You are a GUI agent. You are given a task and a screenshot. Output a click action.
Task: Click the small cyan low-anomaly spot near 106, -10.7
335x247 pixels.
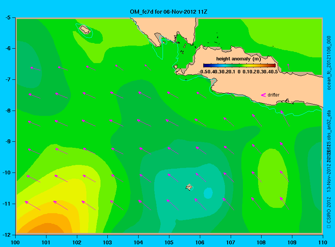[208, 193]
